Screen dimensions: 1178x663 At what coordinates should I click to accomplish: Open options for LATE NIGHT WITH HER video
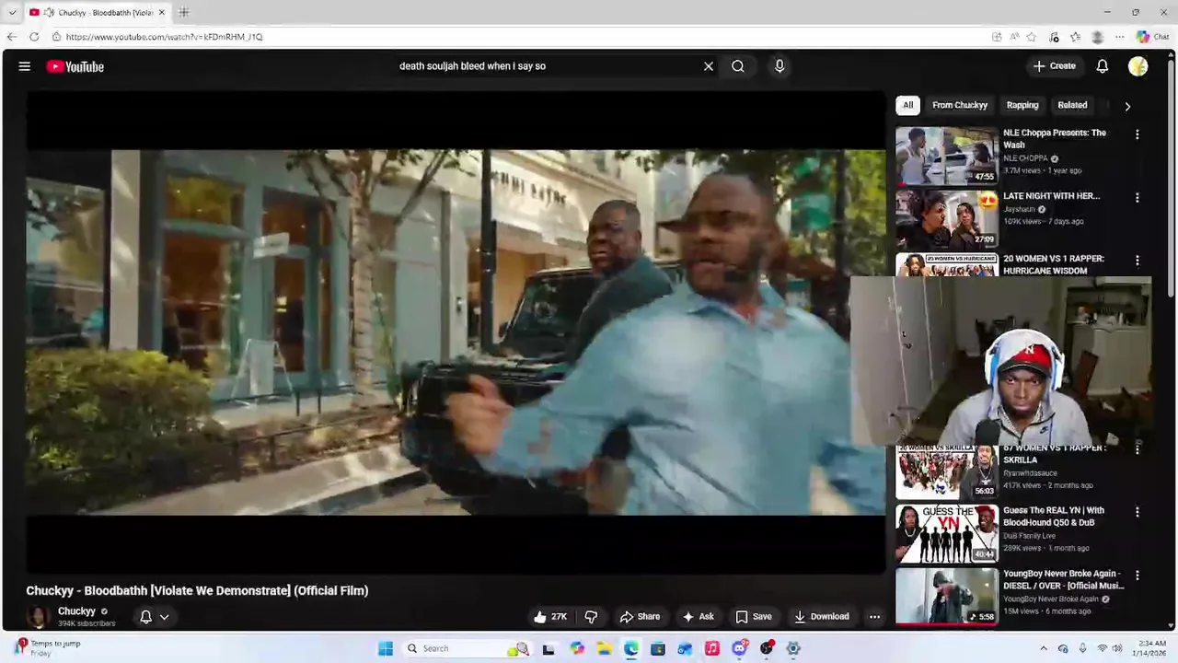click(1138, 197)
